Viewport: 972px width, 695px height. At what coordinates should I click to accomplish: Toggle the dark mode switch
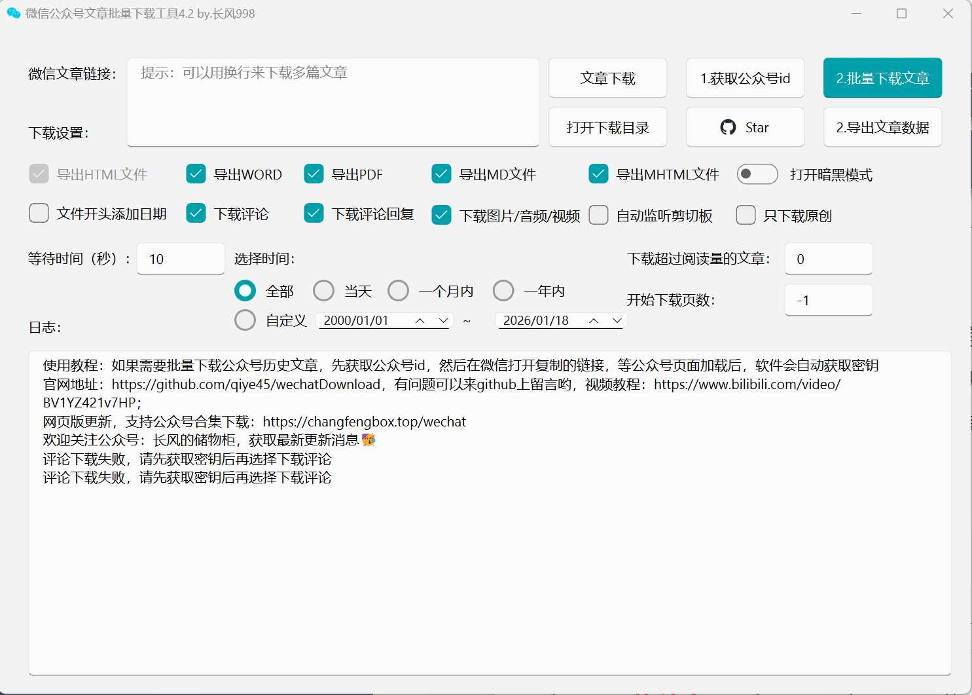pyautogui.click(x=757, y=174)
